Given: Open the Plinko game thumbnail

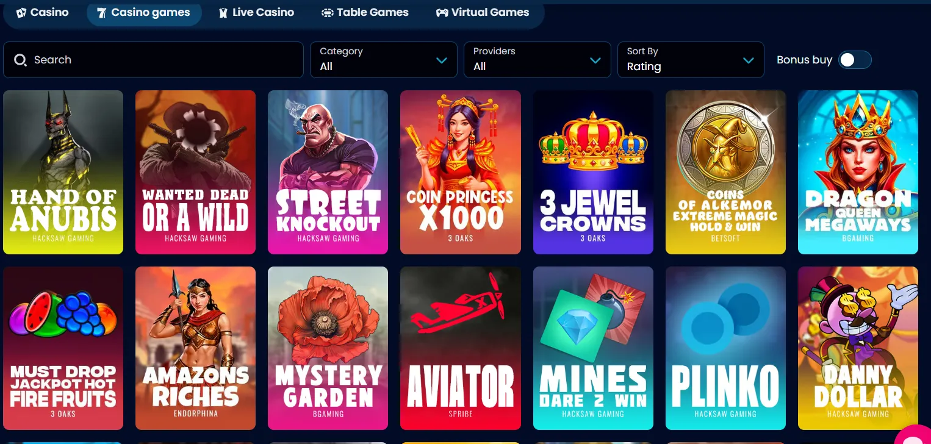Looking at the screenshot, I should [x=725, y=348].
